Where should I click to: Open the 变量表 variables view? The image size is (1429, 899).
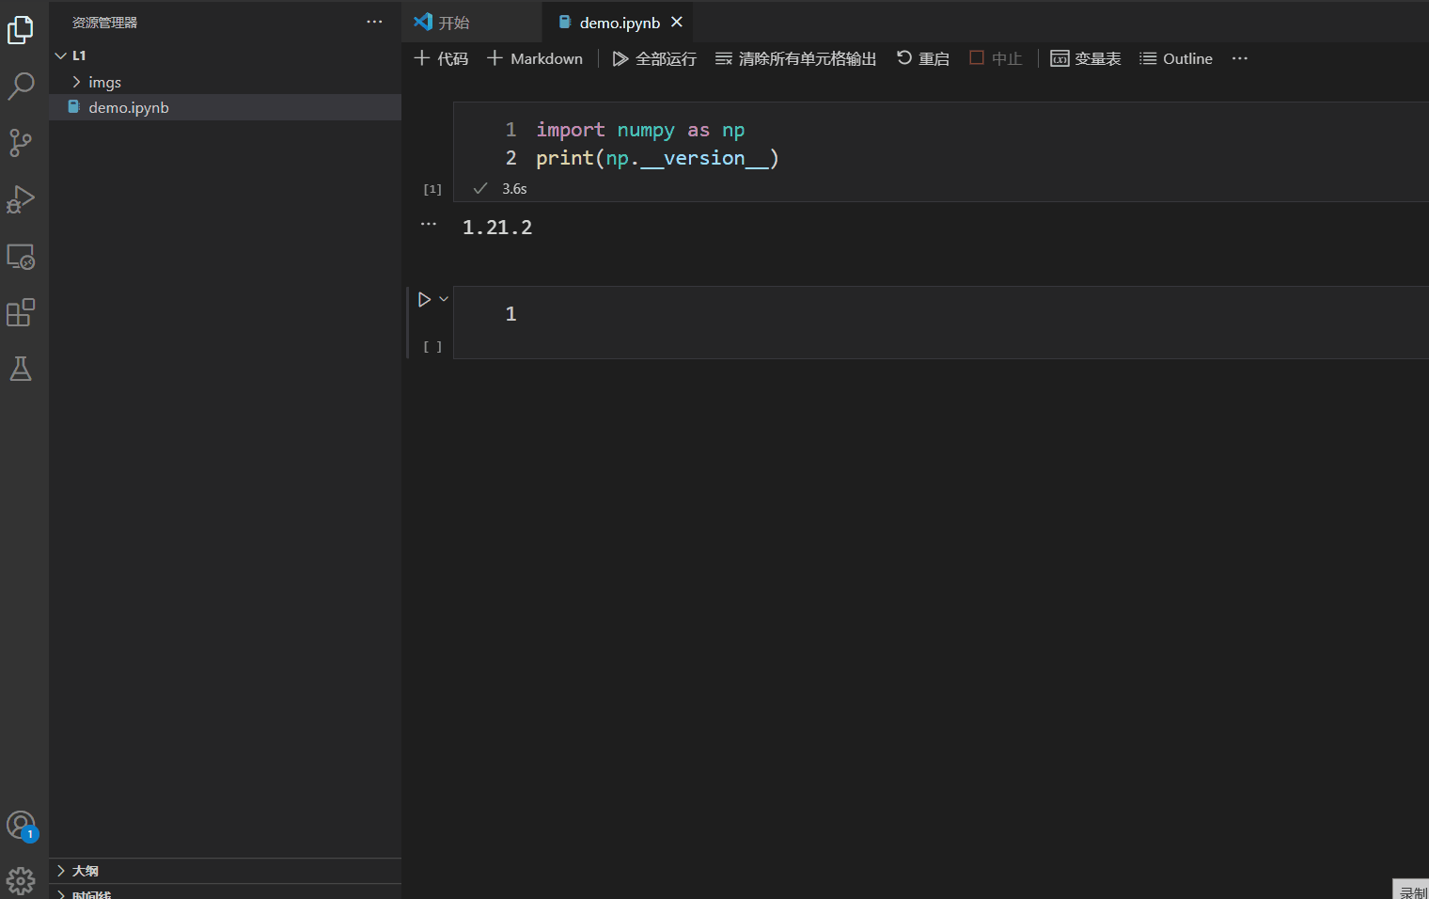(x=1085, y=58)
